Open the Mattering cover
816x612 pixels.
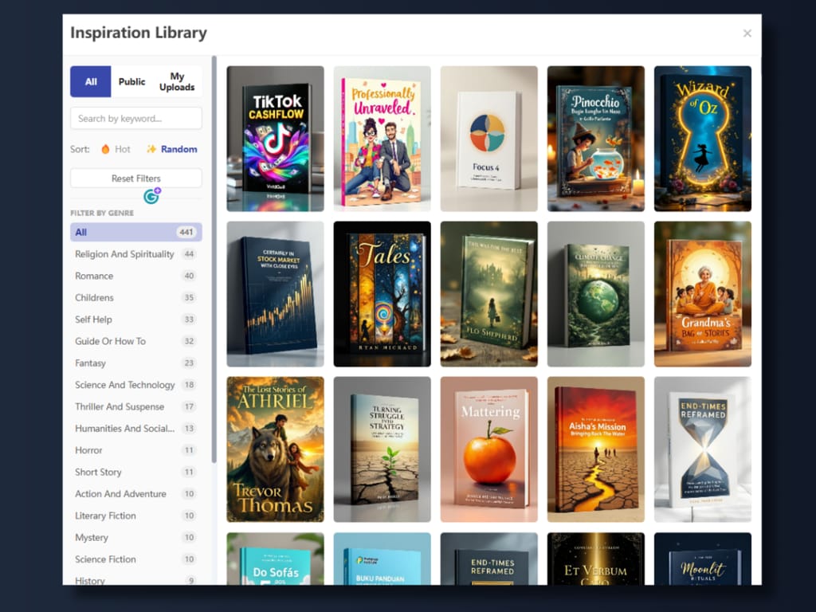[488, 449]
